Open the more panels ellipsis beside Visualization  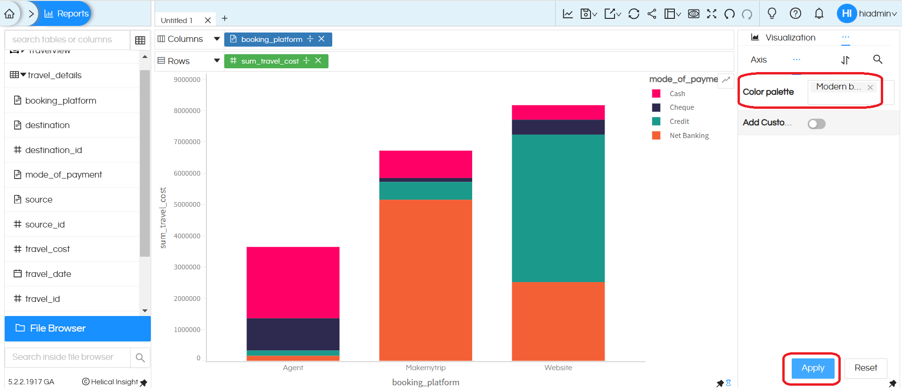coord(845,37)
